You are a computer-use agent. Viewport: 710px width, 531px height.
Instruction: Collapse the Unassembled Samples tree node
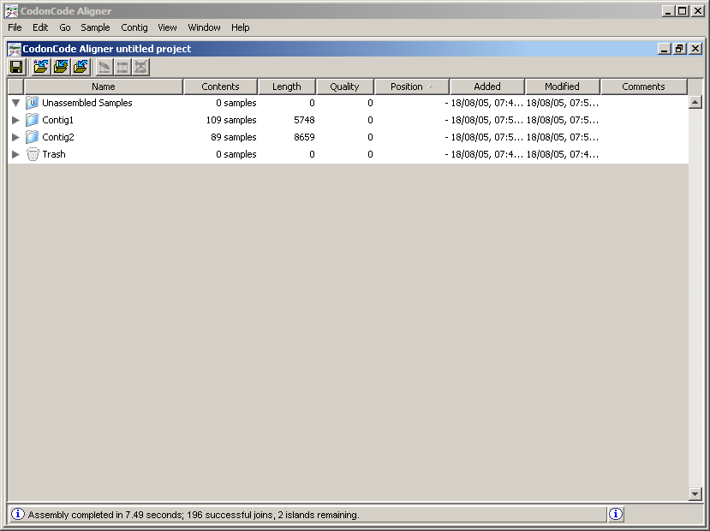pos(16,104)
